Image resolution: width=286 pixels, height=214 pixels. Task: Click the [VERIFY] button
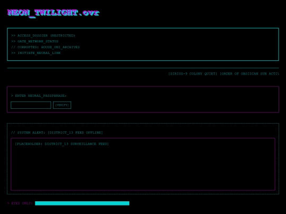[62, 105]
